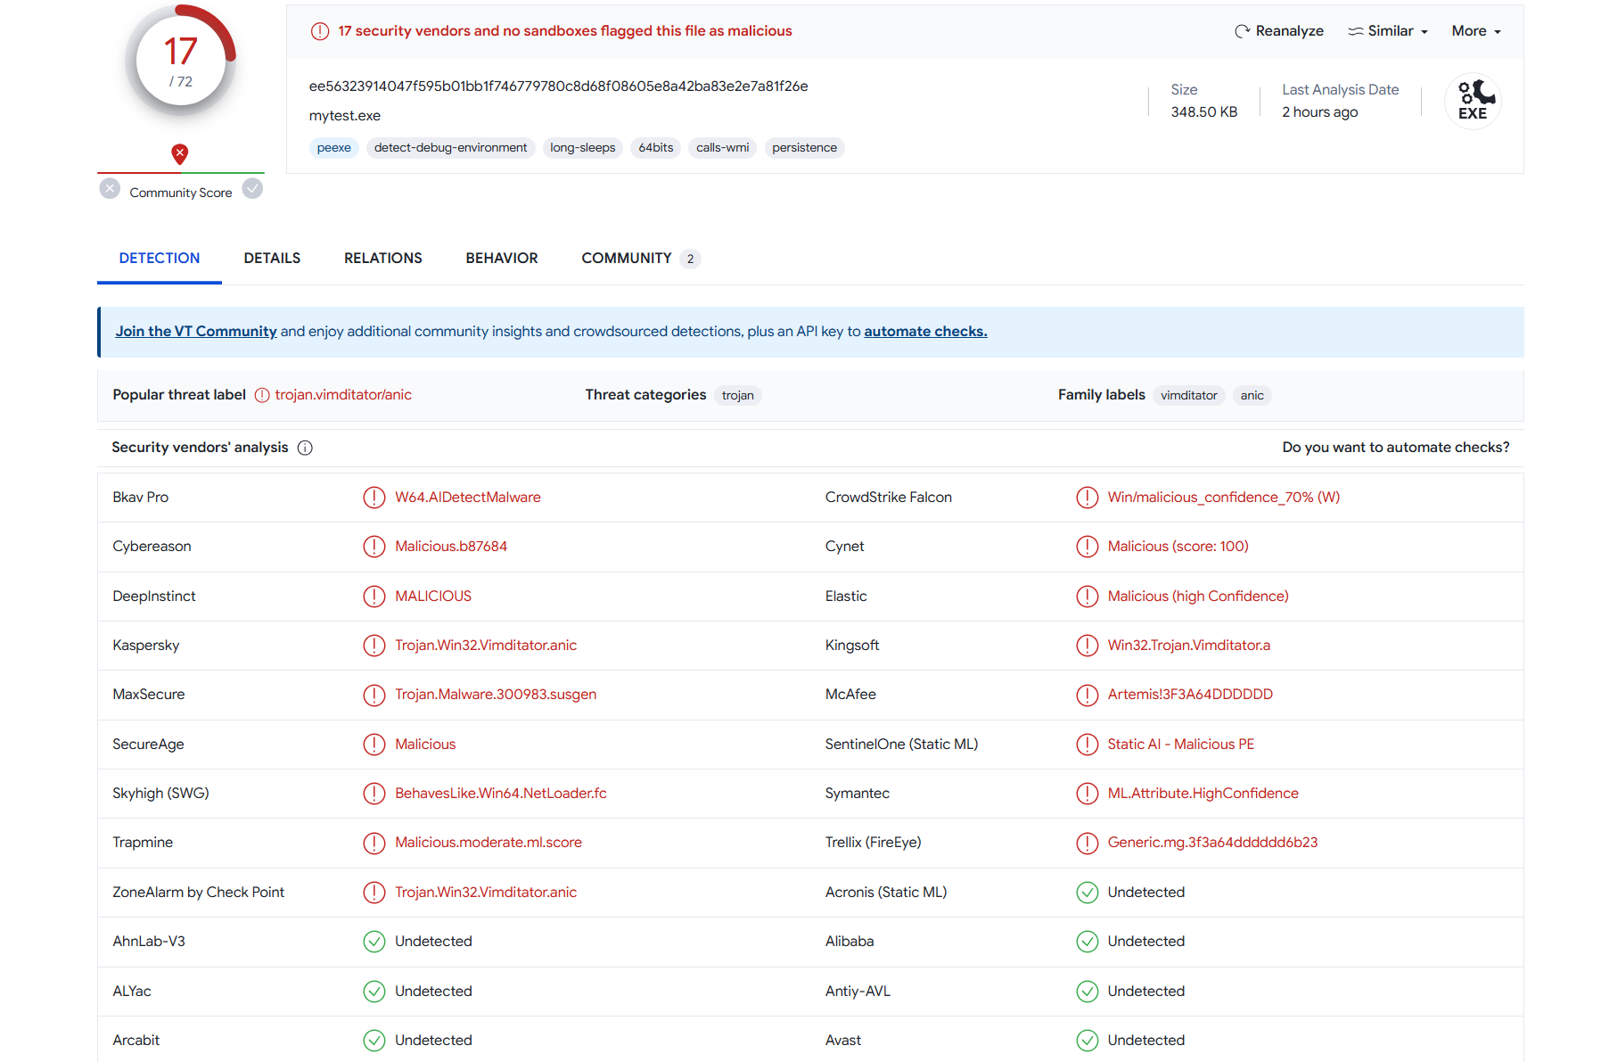This screenshot has width=1601, height=1062.
Task: Click the red alert icon for SecureAge
Action: [x=374, y=745]
